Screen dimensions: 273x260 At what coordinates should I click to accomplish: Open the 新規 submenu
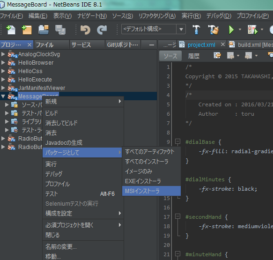point(83,101)
